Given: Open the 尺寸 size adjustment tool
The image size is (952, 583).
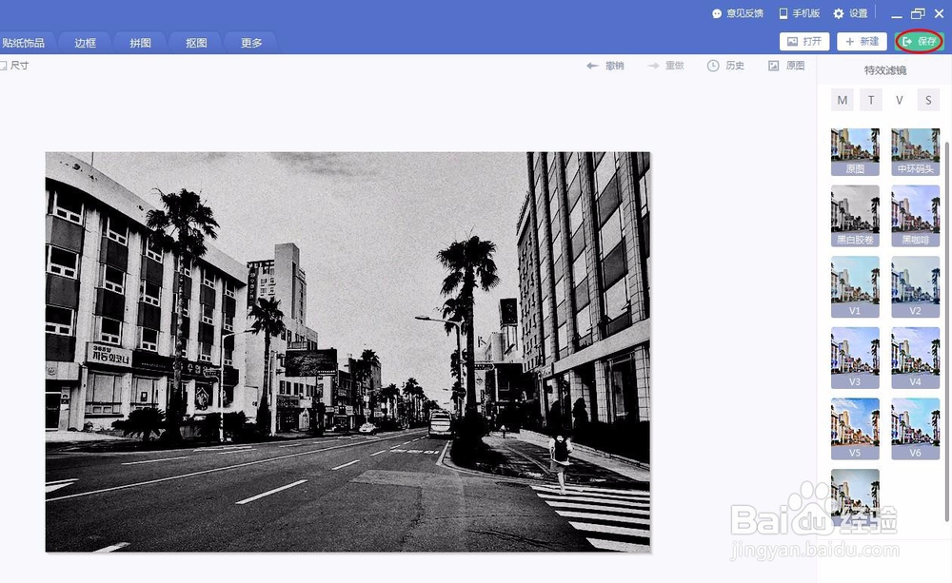Looking at the screenshot, I should (15, 66).
